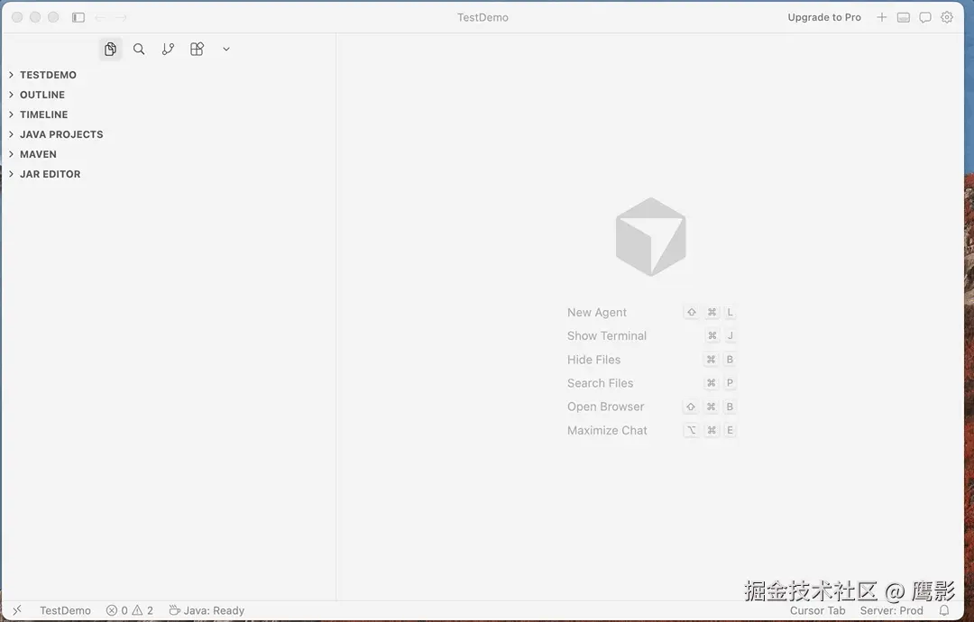Click Server: Prod in status bar

click(x=891, y=610)
